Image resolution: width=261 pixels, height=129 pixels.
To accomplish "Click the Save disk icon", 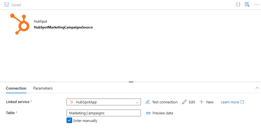I will pyautogui.click(x=7, y=5).
